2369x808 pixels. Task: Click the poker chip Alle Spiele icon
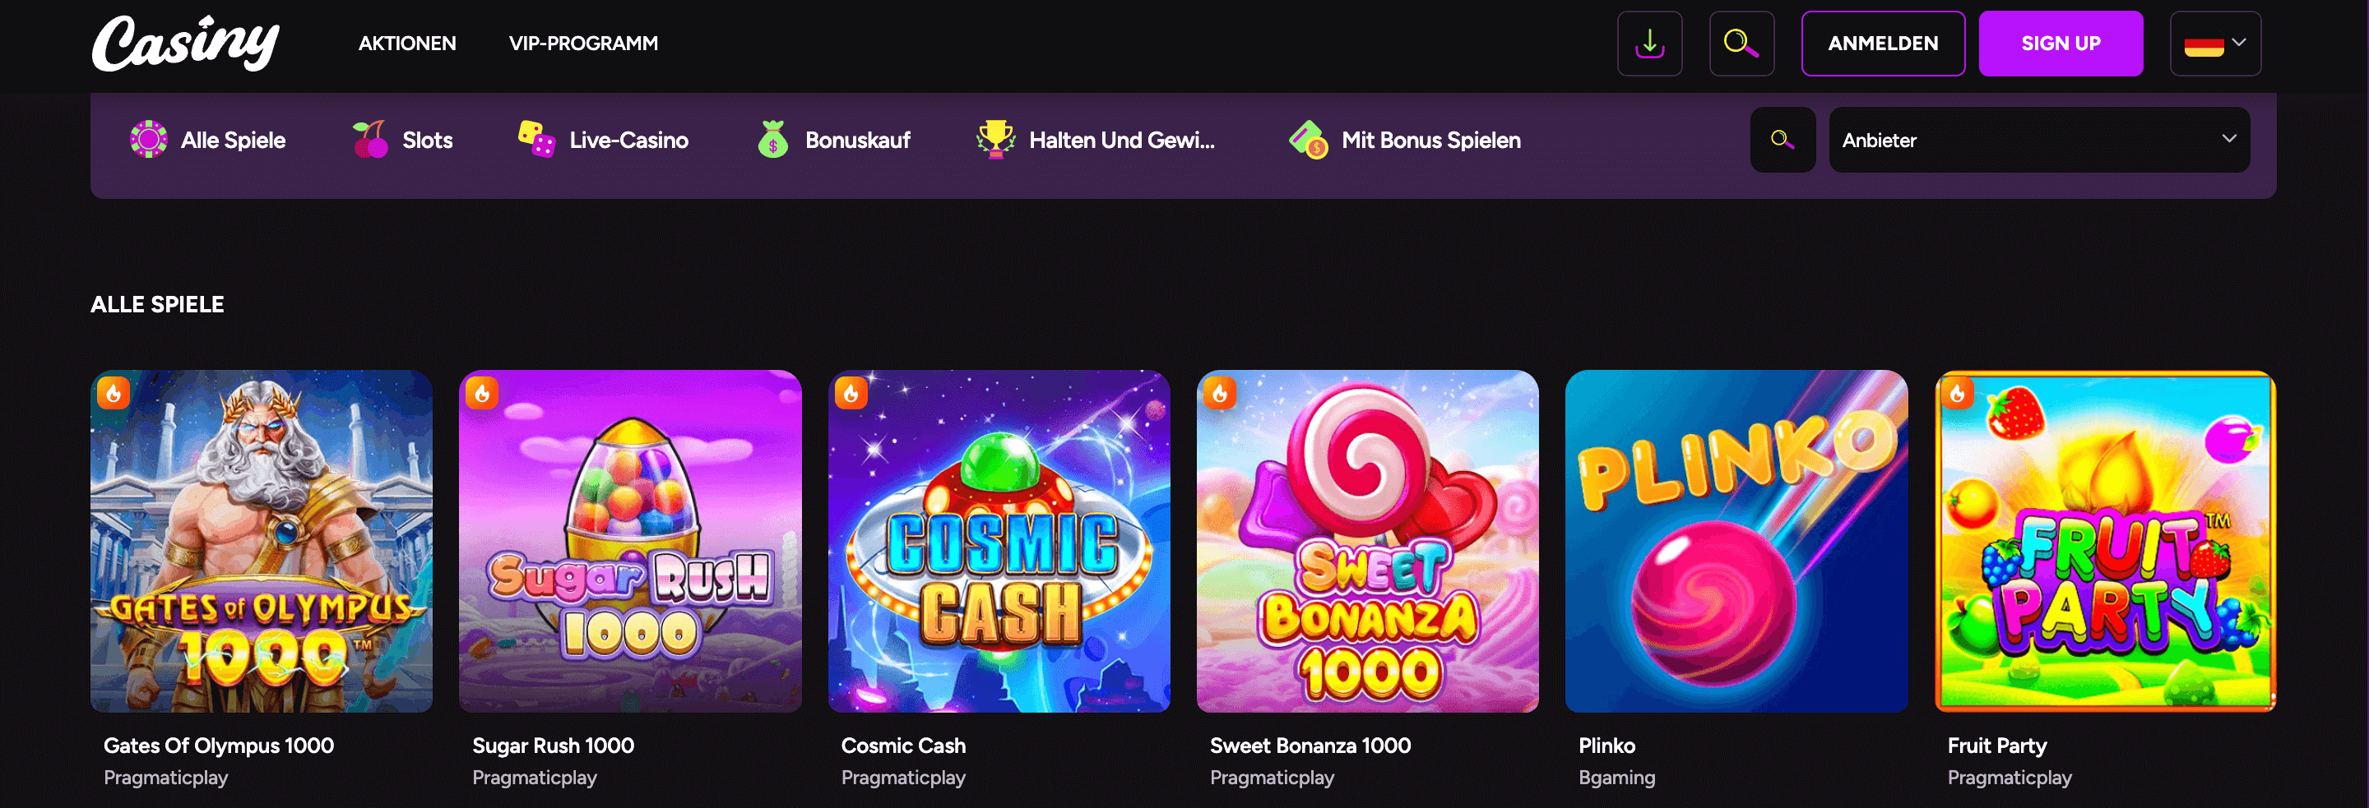click(x=148, y=140)
